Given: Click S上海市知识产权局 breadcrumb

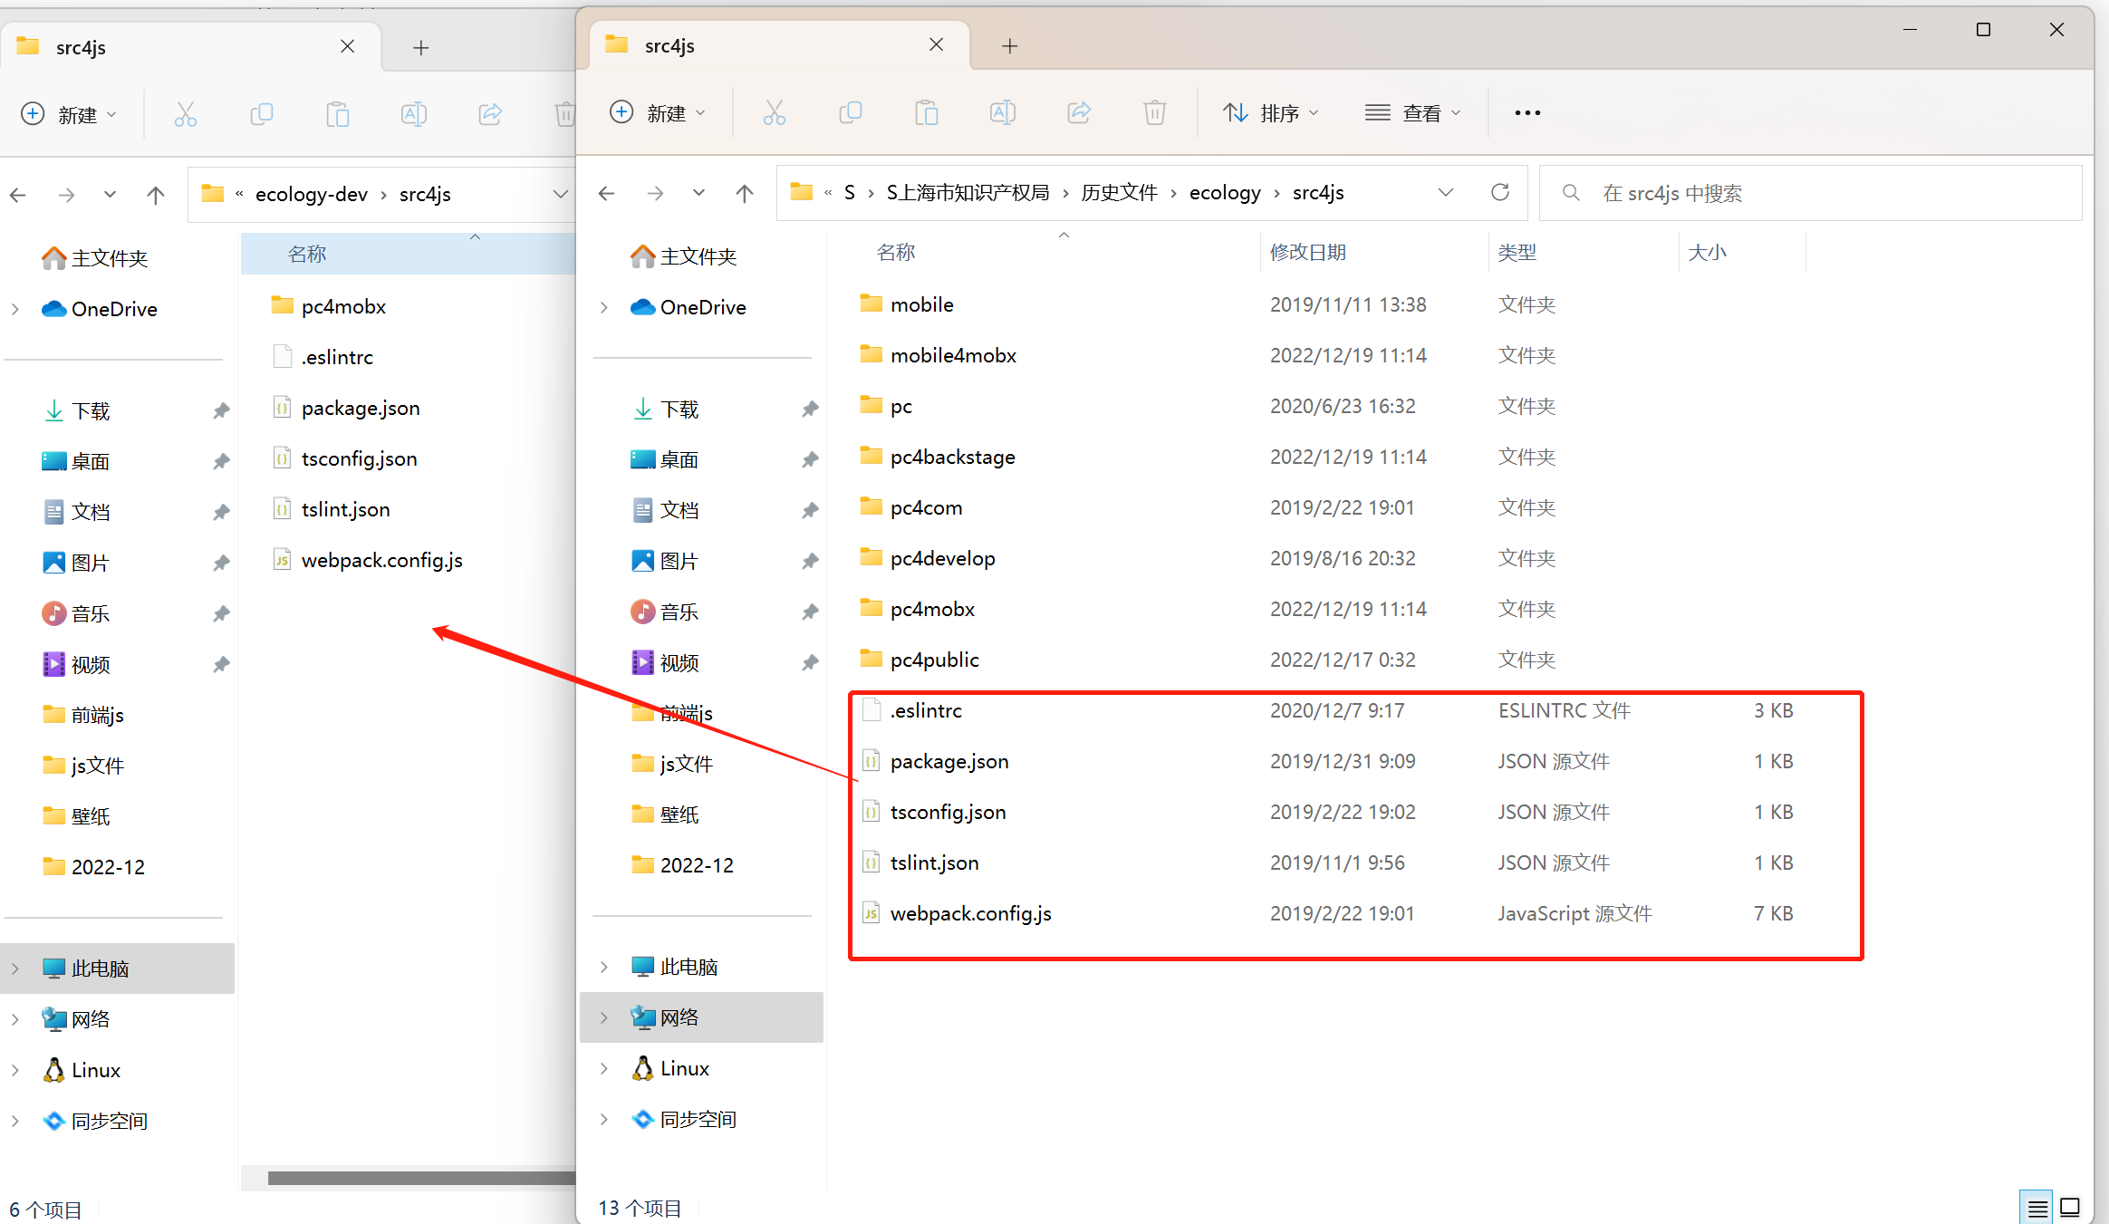Looking at the screenshot, I should (968, 192).
